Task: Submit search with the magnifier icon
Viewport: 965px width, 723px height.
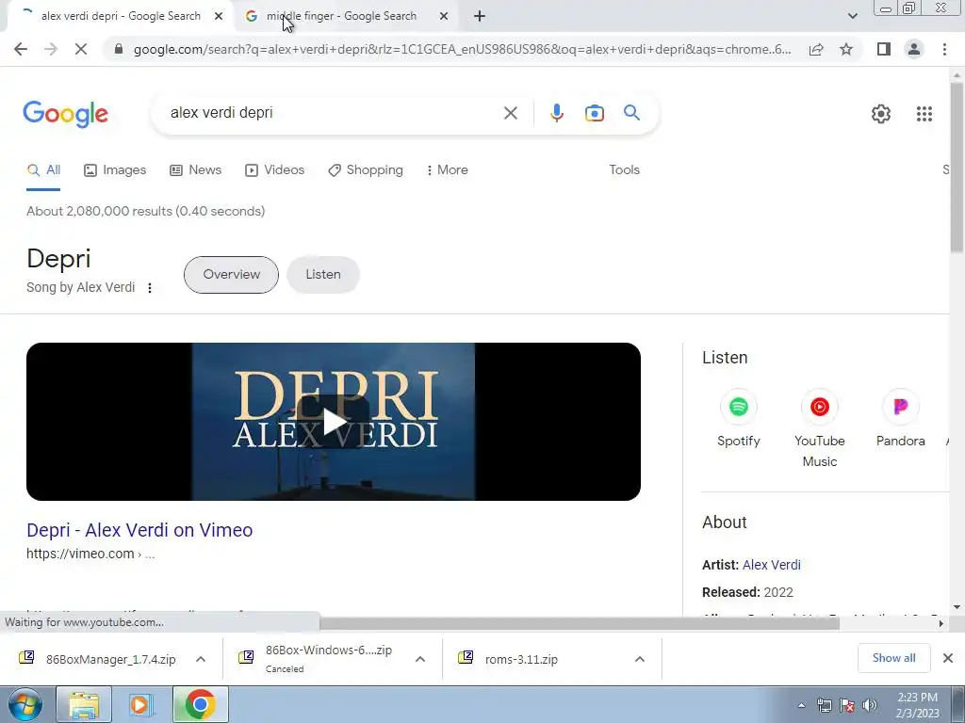Action: (x=631, y=113)
